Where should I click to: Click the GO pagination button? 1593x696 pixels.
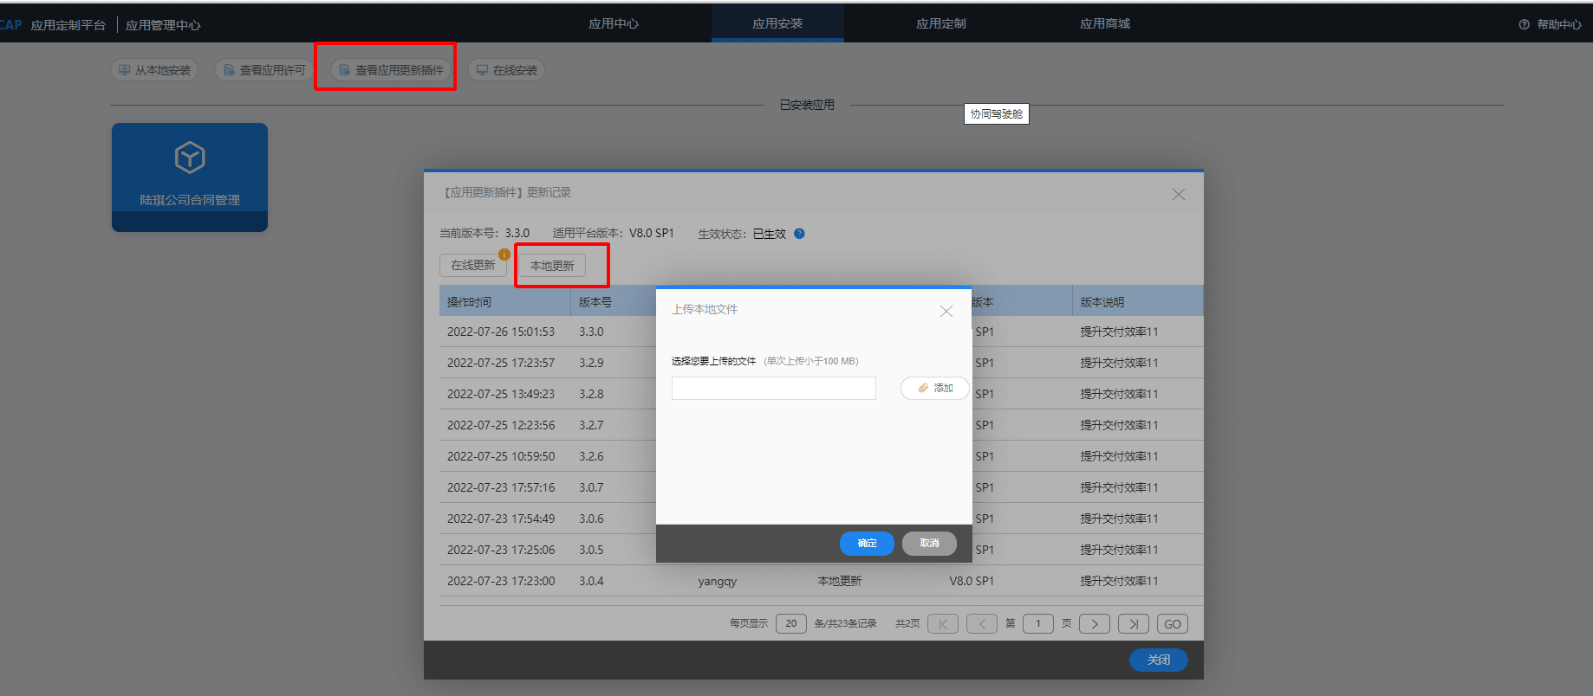(x=1173, y=623)
